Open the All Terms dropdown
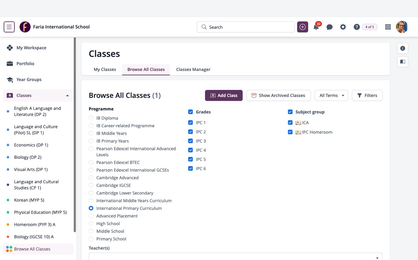Viewport: 418px width, 260px height. coord(331,95)
